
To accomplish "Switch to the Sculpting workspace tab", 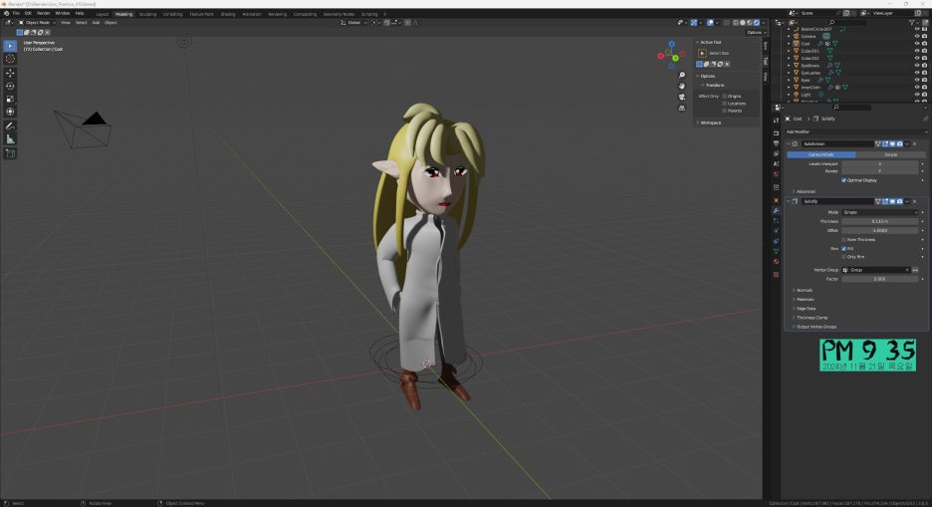I will pos(147,14).
